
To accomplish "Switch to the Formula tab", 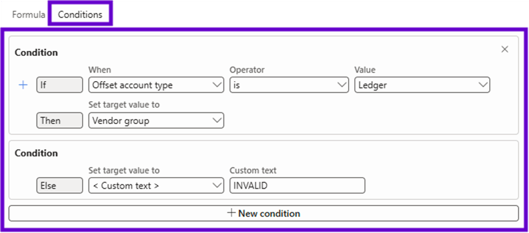I will pyautogui.click(x=29, y=15).
